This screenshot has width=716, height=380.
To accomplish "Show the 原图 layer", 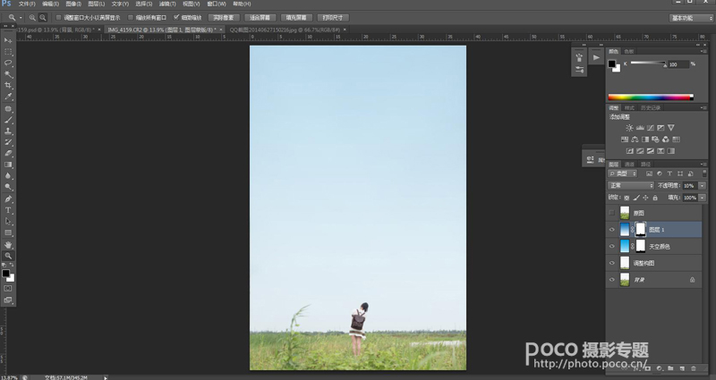I will point(612,213).
